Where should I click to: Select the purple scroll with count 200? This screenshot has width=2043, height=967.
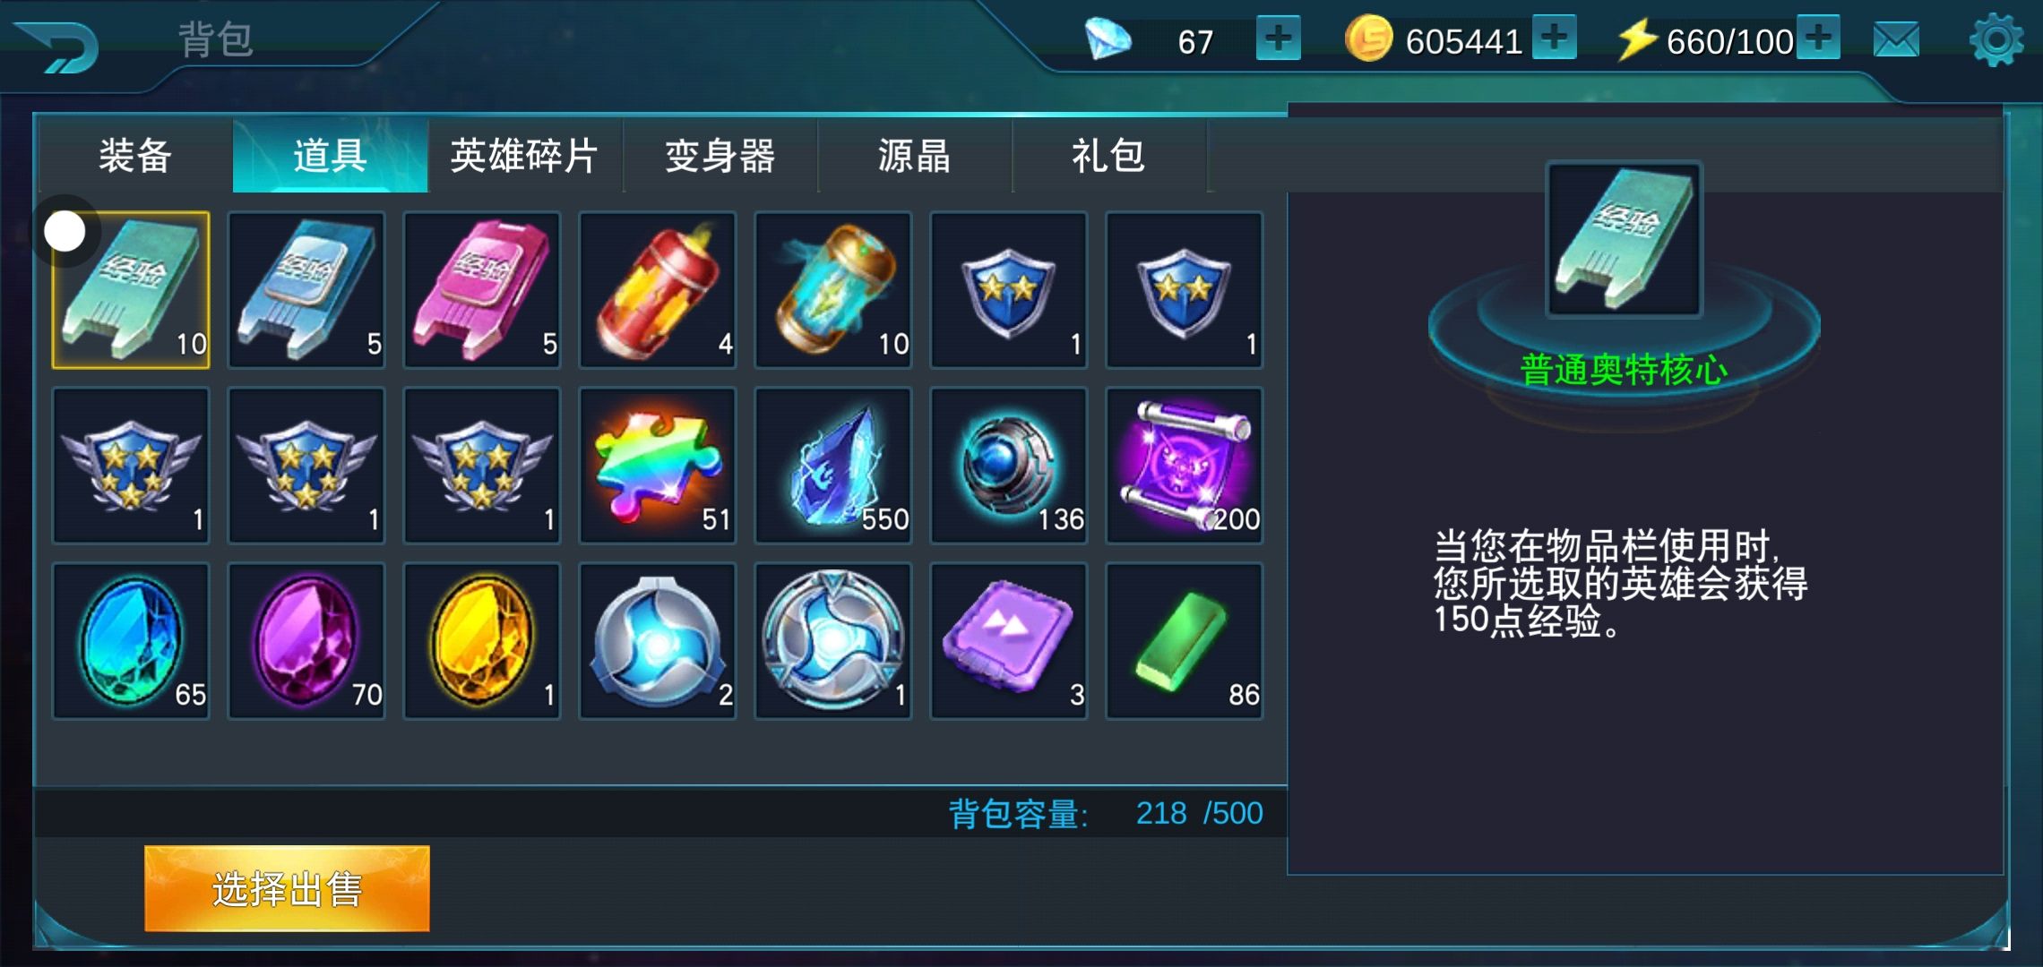click(1185, 466)
